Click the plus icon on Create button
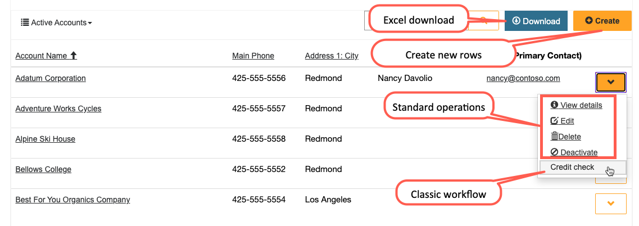639x226 pixels. 588,20
